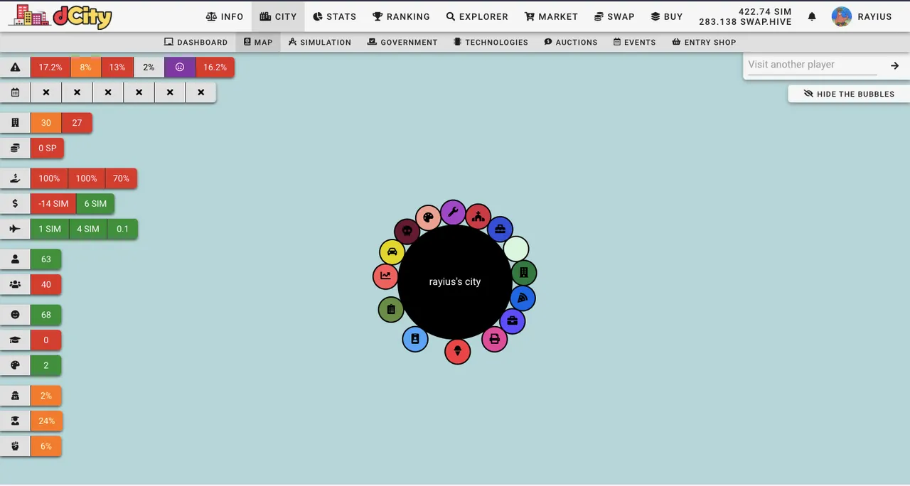910x486 pixels.
Task: Click the buildings count icon
Action: 15,123
